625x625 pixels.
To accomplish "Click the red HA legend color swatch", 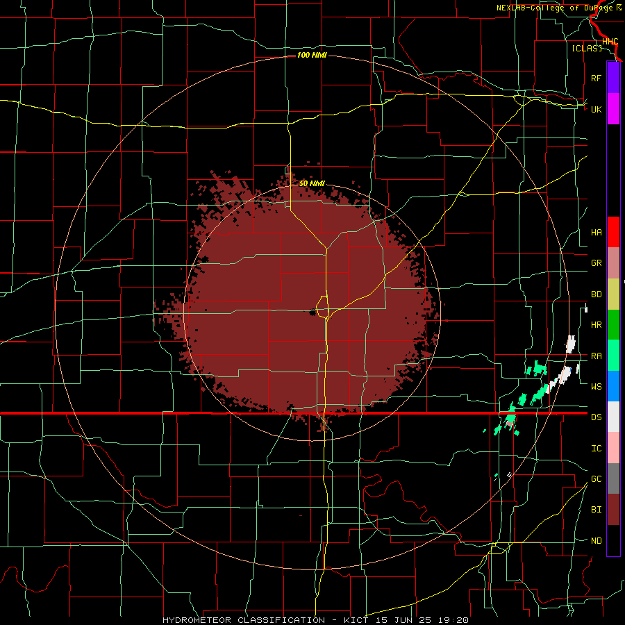I will [613, 232].
